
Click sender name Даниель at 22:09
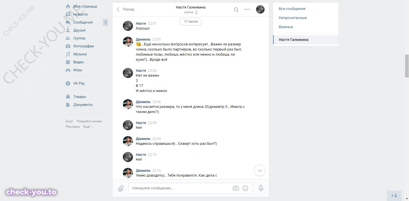click(143, 139)
